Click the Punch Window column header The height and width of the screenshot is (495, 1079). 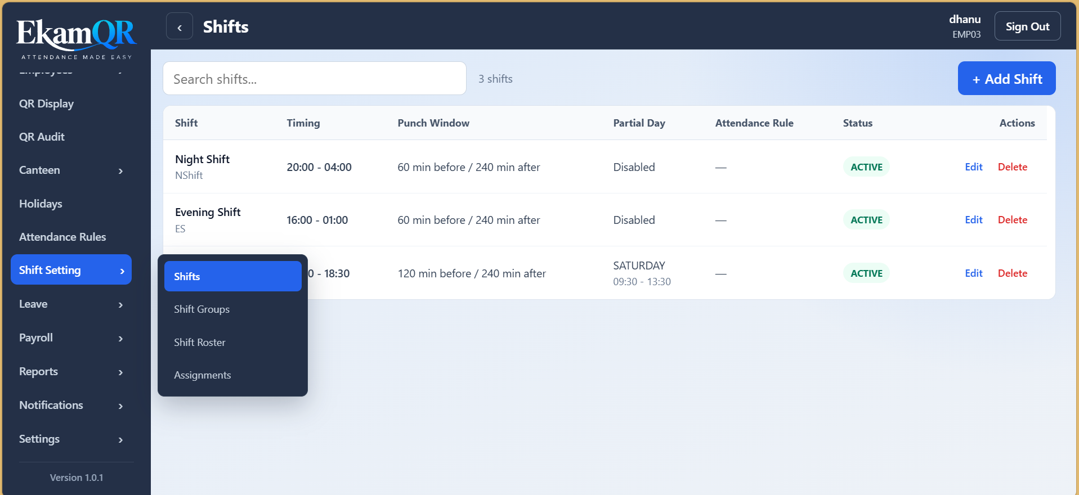(x=433, y=123)
